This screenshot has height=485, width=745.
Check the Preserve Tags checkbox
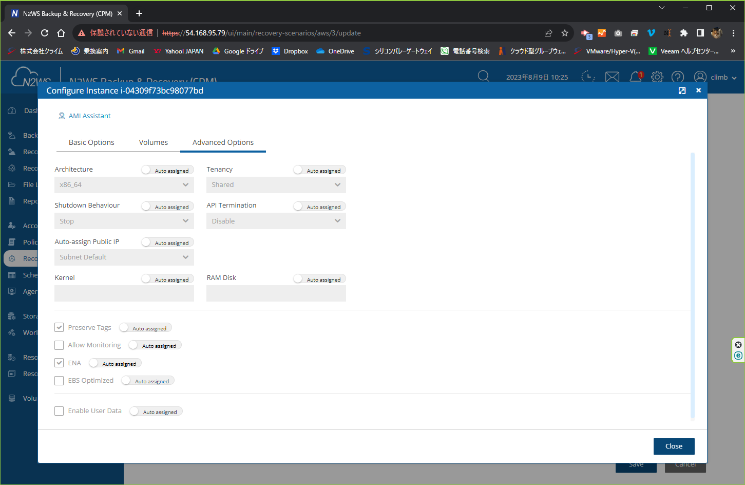[x=59, y=327]
